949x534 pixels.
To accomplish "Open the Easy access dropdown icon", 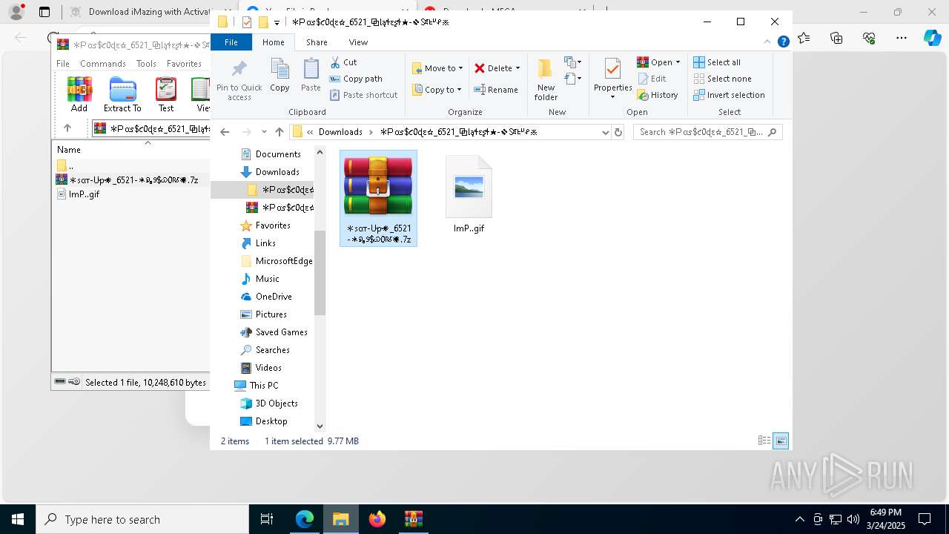I will click(x=572, y=79).
